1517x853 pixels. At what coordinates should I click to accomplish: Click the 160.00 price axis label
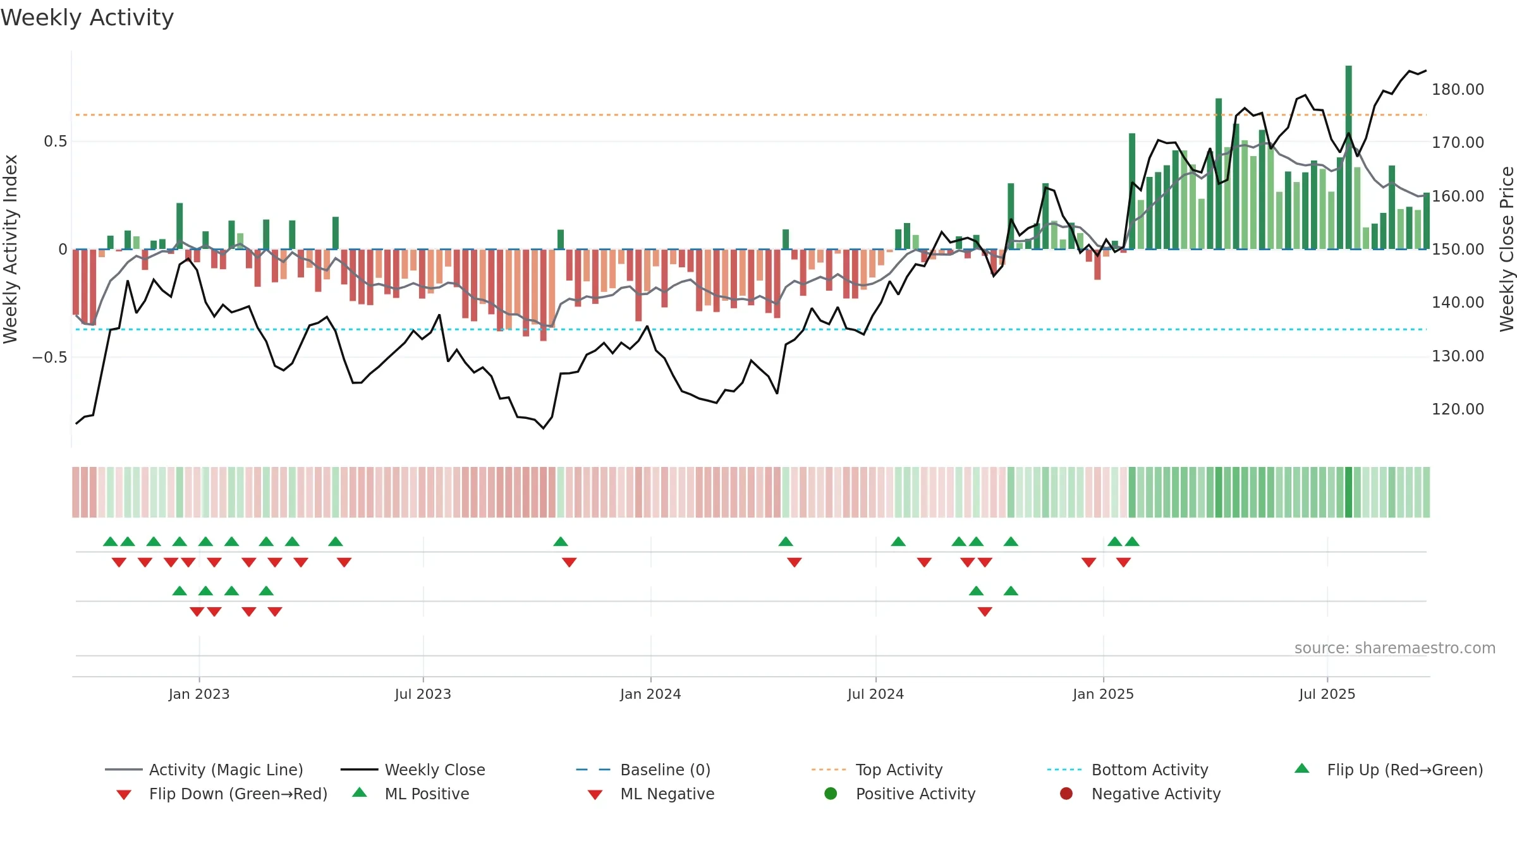click(x=1458, y=196)
